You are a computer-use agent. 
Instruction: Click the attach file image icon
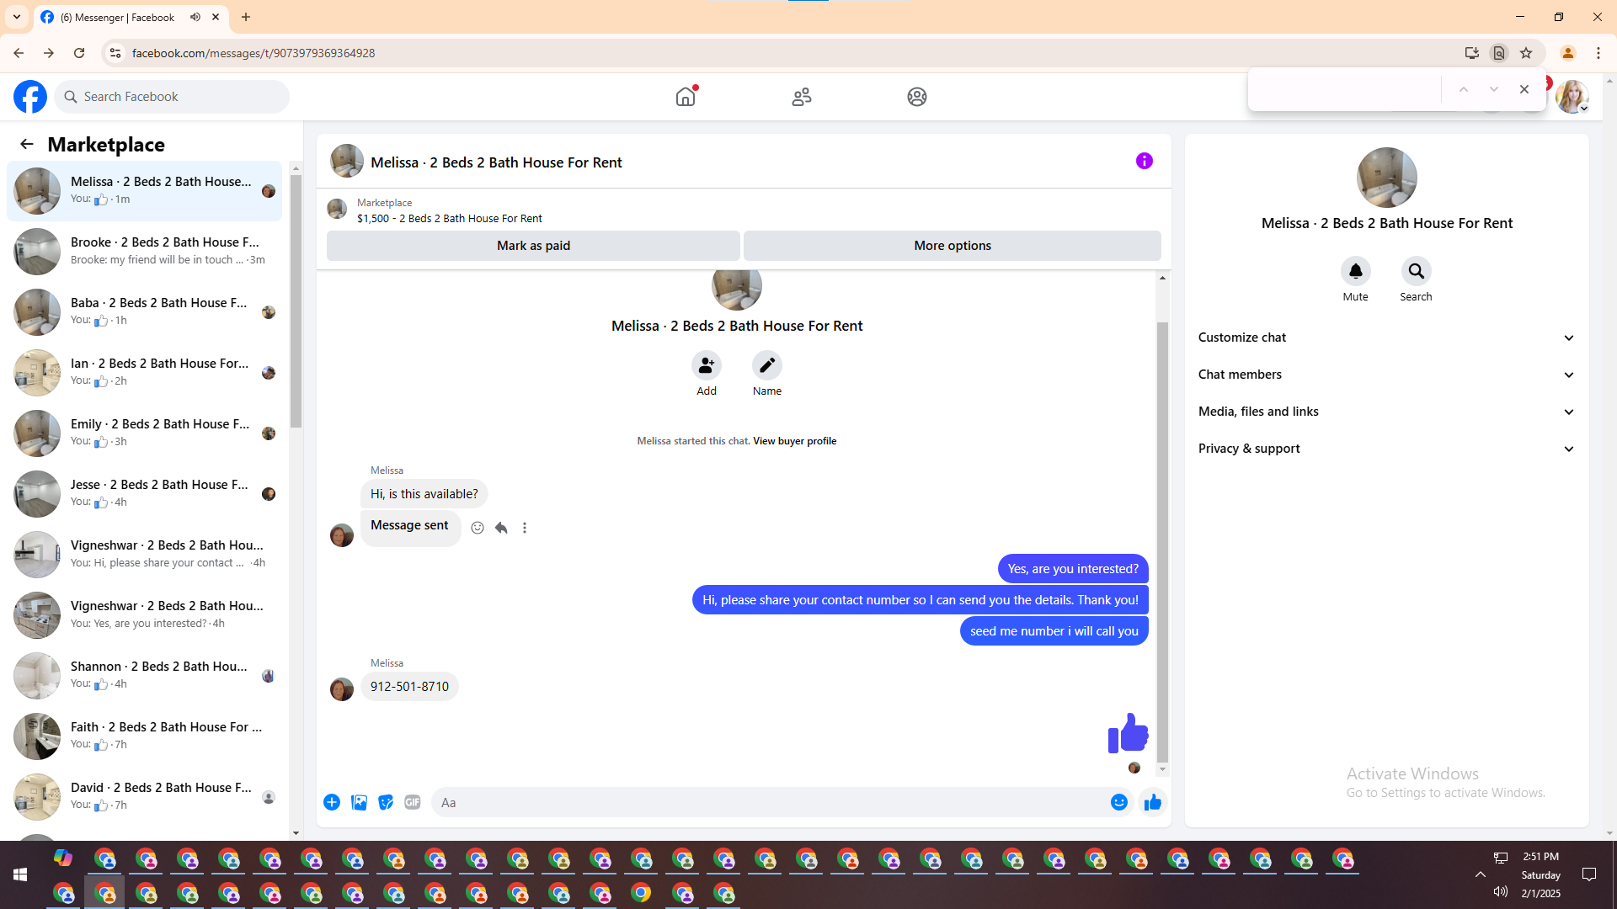(x=359, y=802)
